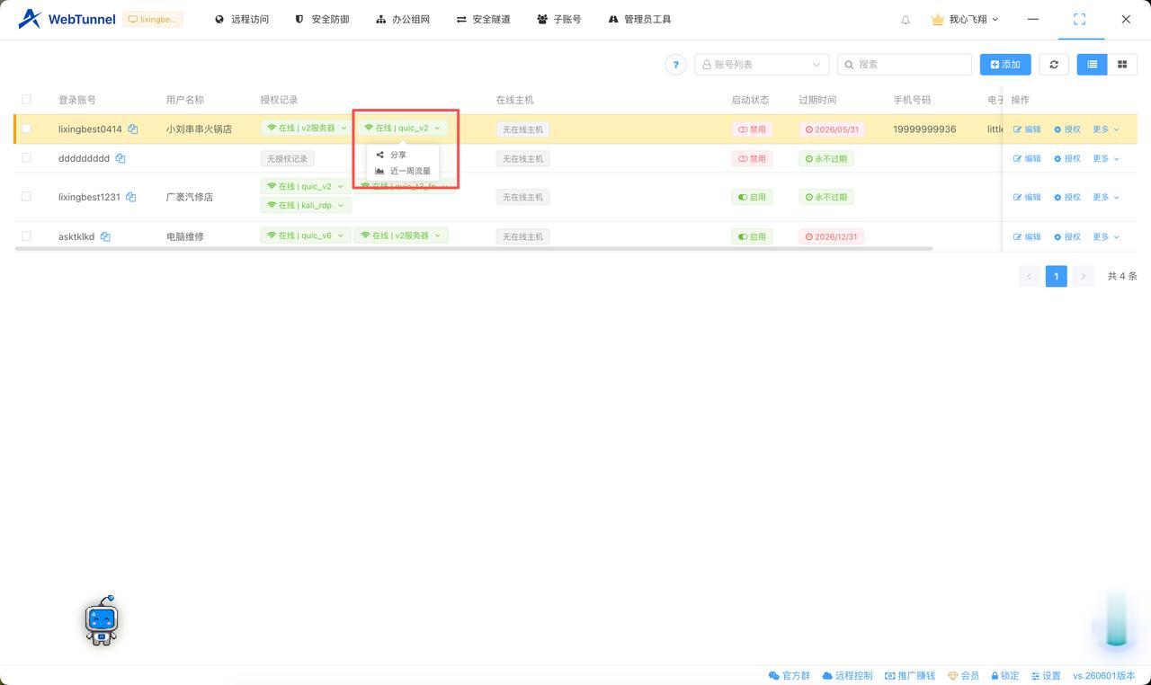
Task: Toggle the 启用 status of lixingbest1231
Action: 752,197
